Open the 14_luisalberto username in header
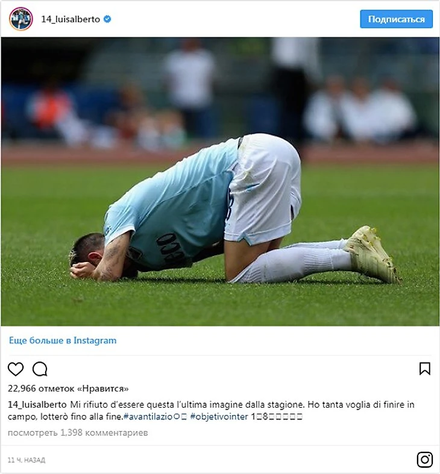Viewport: 440px width, 474px height. tap(71, 19)
